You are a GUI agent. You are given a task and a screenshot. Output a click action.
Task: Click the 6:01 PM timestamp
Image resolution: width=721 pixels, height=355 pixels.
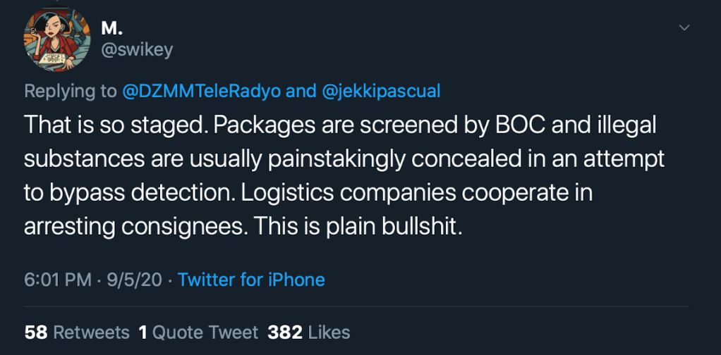click(x=58, y=280)
